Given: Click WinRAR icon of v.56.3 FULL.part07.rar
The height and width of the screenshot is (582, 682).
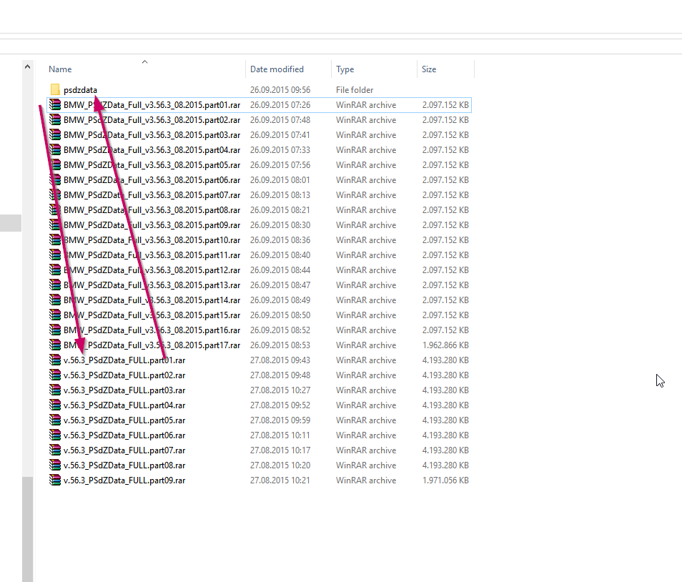Looking at the screenshot, I should coord(55,450).
